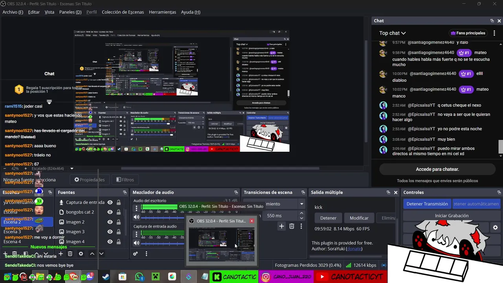Screen dimensions: 503x283
Task: Open source properties gear in Fuentes toolbar
Action: tap(81, 254)
